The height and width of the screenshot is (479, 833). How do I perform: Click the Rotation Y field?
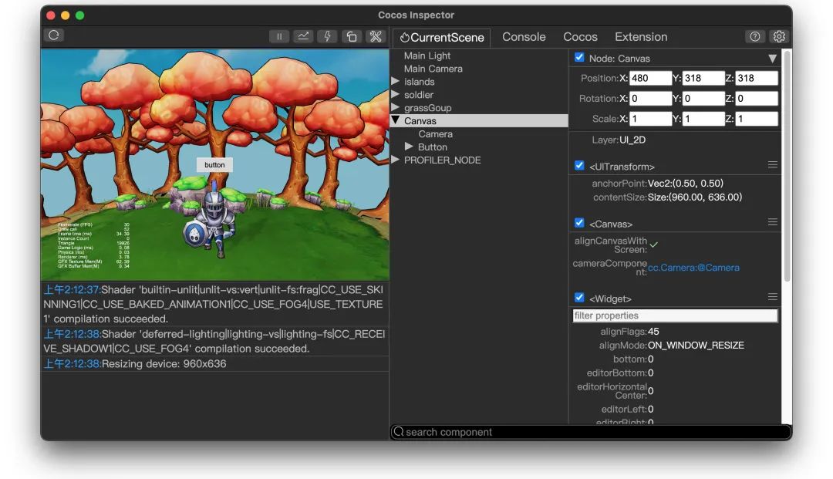click(x=703, y=98)
